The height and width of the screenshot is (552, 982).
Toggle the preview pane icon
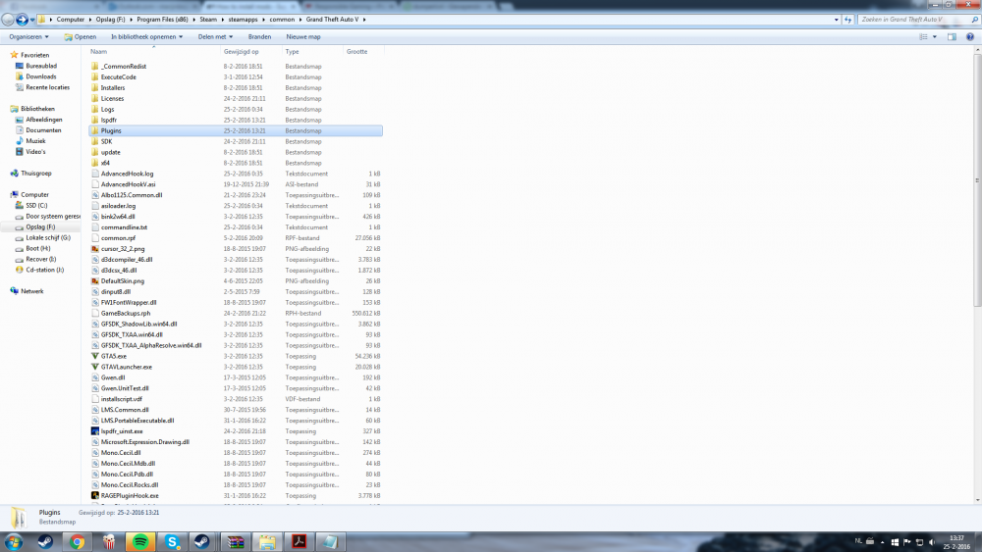pyautogui.click(x=952, y=37)
